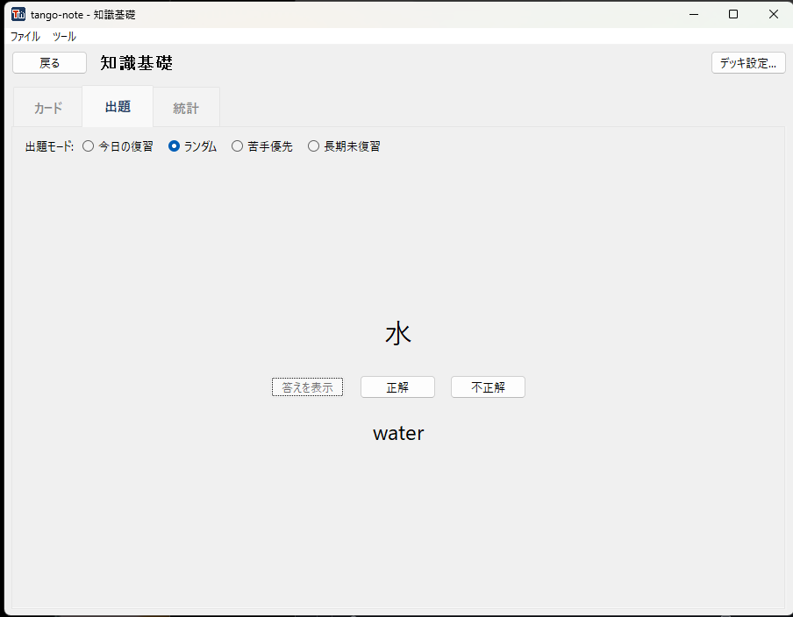Open the ファイル menu
The height and width of the screenshot is (617, 793).
[25, 37]
